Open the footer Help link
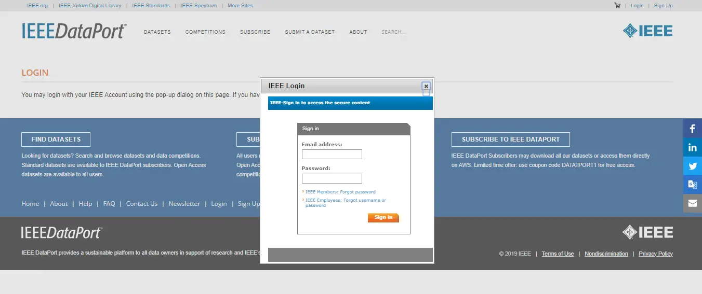Screen dimensions: 702x294 click(x=85, y=204)
